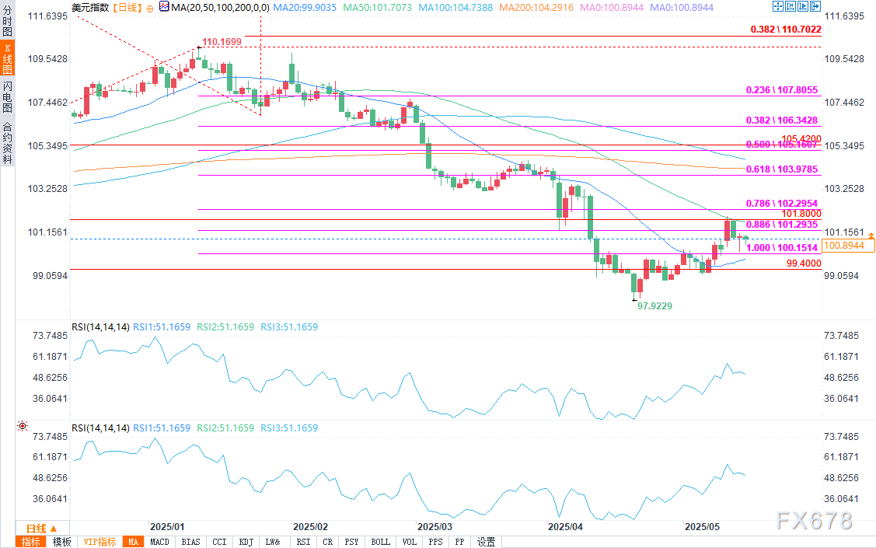This screenshot has width=876, height=548.
Task: Click the crosshair target icon beside 日线
Action: pyautogui.click(x=150, y=6)
